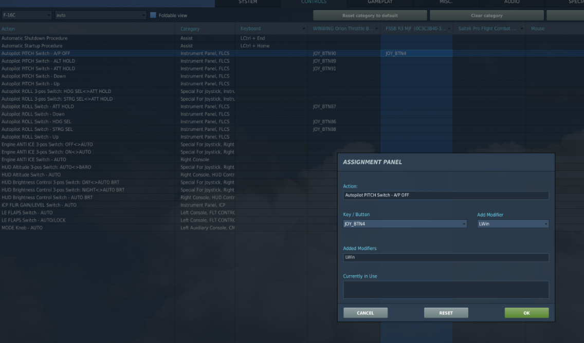Image resolution: width=584 pixels, height=343 pixels.
Task: Click LCtrl + Home keyboard binding cell
Action: pyautogui.click(x=271, y=46)
